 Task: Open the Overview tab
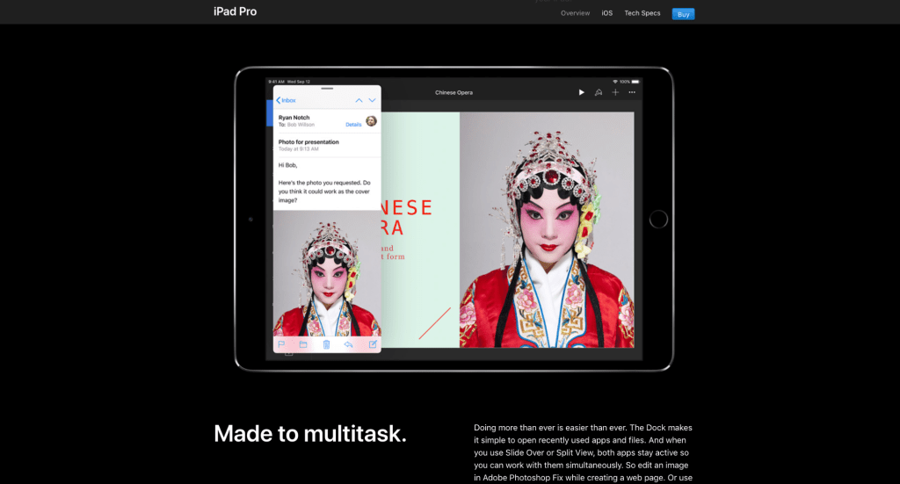click(x=575, y=13)
